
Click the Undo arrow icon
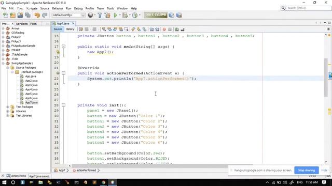coord(37,15)
